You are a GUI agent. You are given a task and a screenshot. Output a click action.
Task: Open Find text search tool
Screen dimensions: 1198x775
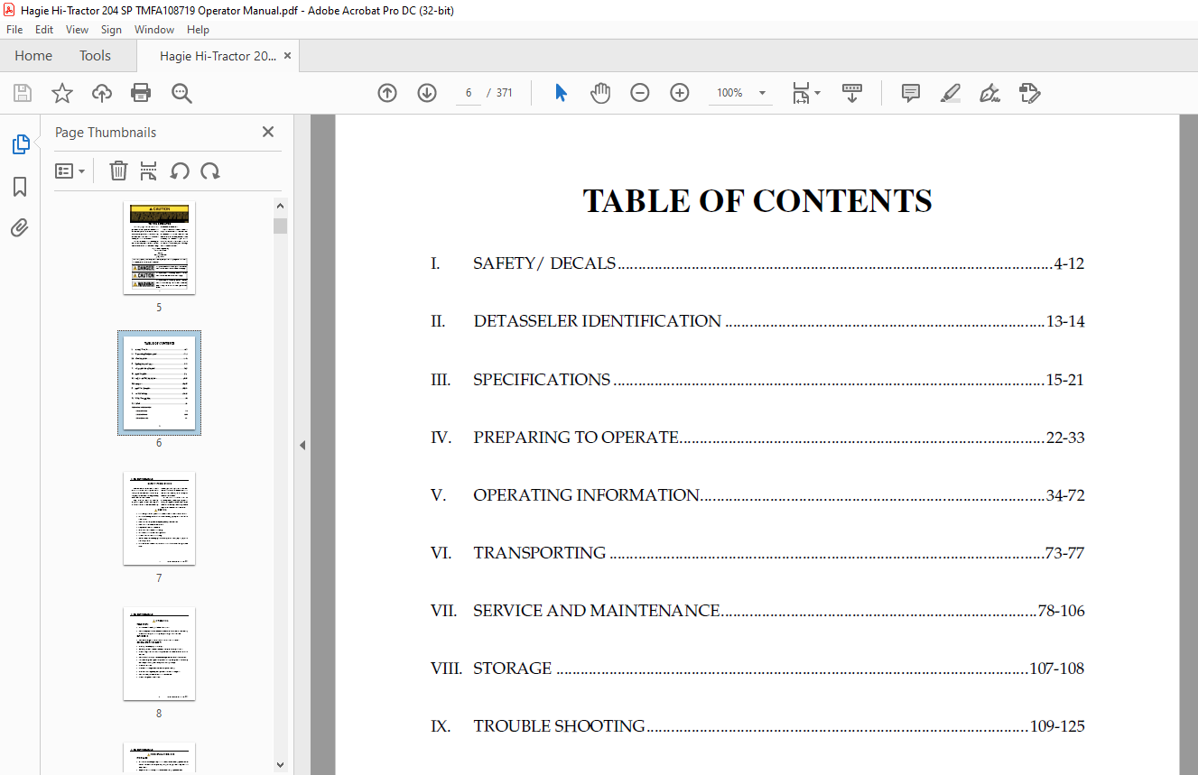[181, 93]
